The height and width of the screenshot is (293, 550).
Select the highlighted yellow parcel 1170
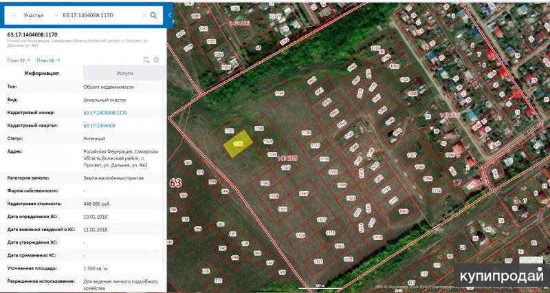point(237,145)
